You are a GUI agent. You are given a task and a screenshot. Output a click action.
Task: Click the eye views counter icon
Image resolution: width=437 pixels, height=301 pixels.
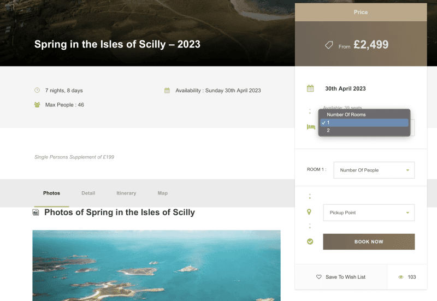coord(400,277)
